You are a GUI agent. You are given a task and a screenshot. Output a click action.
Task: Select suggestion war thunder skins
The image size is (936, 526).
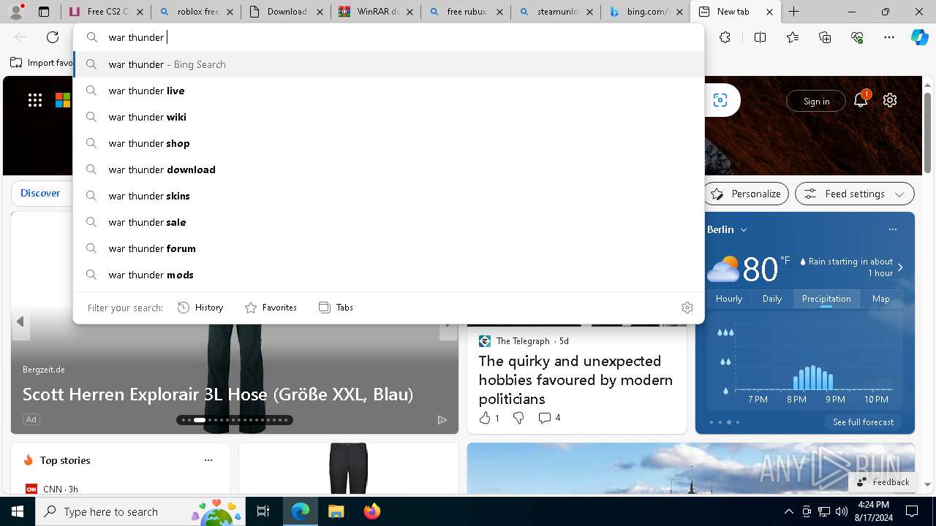pos(388,196)
